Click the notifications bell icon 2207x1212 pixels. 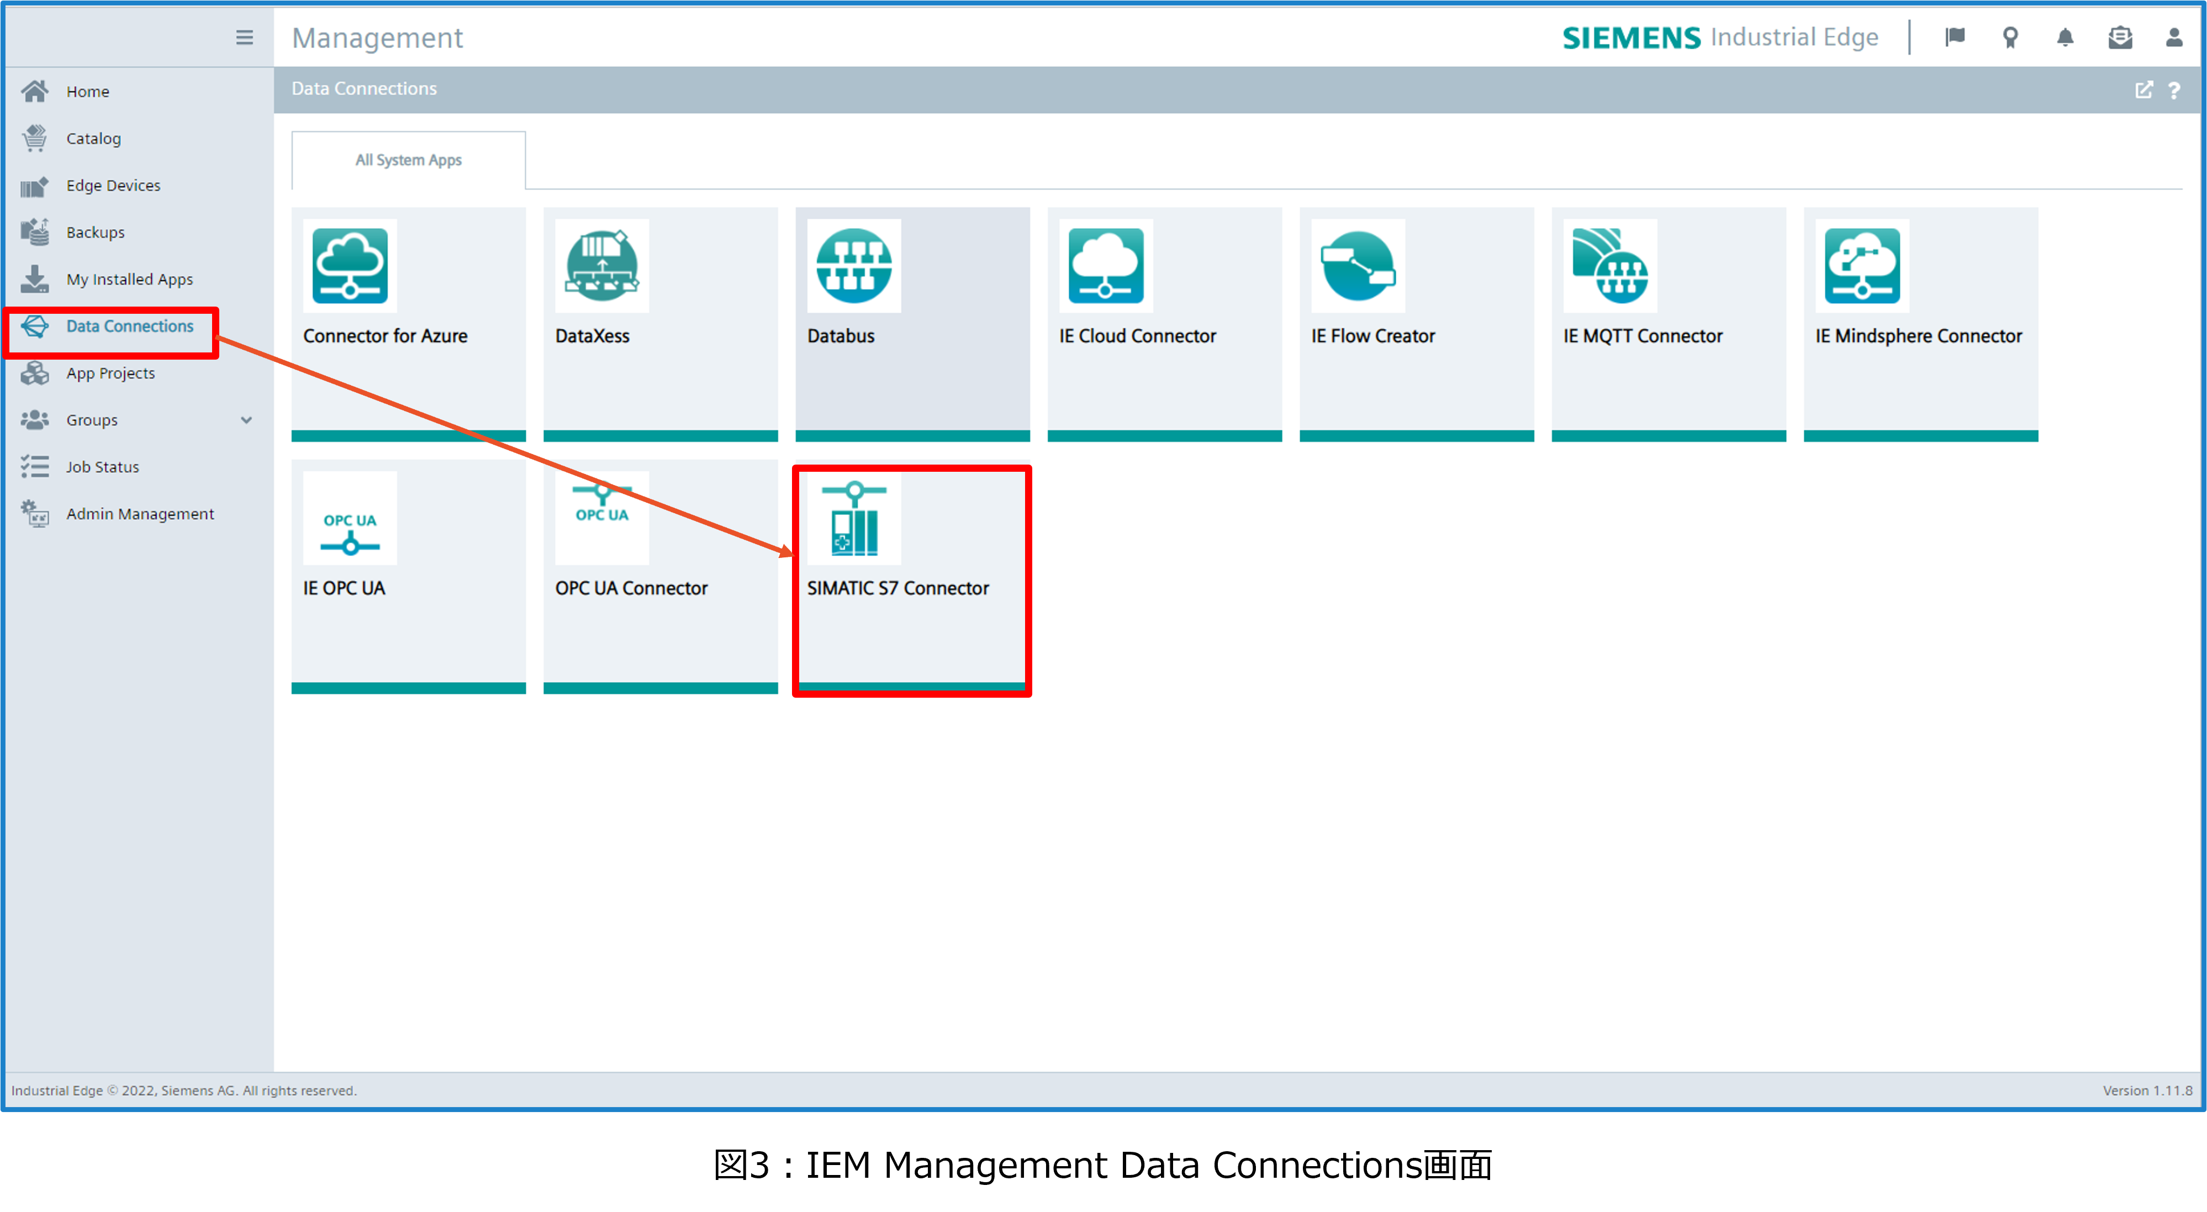point(2065,38)
